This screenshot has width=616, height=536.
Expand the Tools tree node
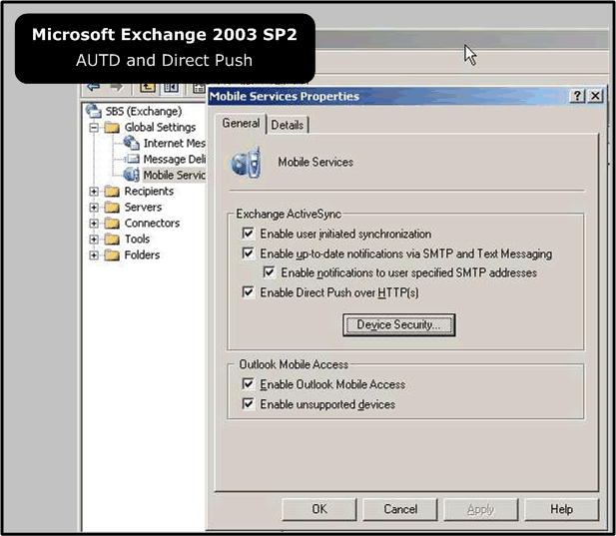click(x=94, y=239)
